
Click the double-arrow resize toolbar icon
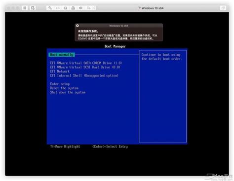(x=58, y=8)
